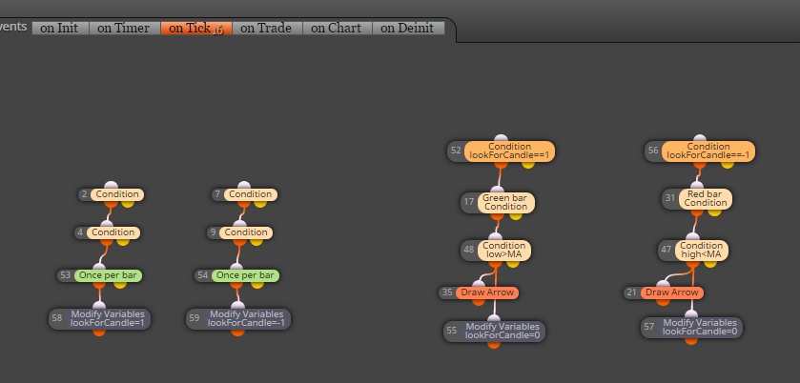Click the ID number 31 label

[x=671, y=198]
